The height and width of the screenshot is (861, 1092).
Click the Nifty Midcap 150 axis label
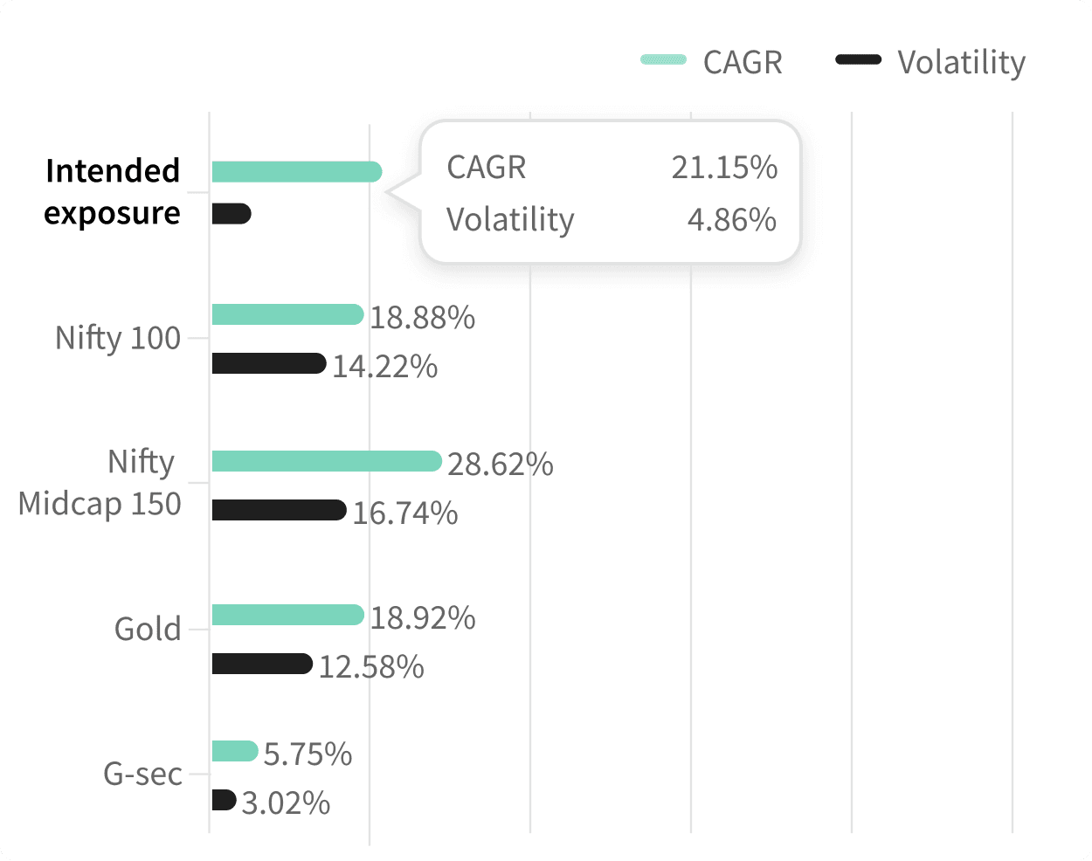point(100,482)
